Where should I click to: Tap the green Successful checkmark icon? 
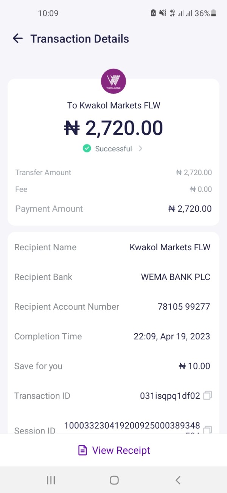[x=87, y=149]
